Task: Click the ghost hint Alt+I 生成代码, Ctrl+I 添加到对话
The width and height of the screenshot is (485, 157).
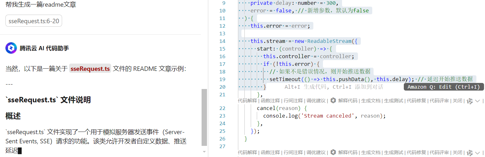Action: [334, 87]
